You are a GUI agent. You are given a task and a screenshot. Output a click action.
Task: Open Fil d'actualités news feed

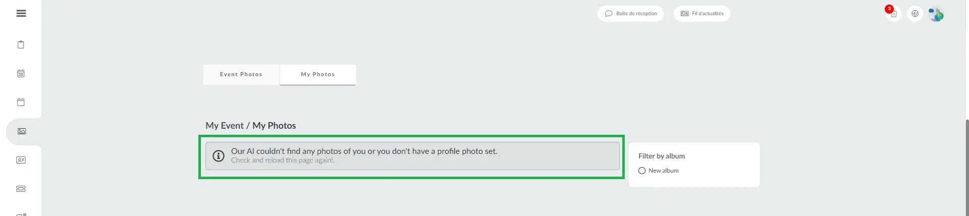702,14
